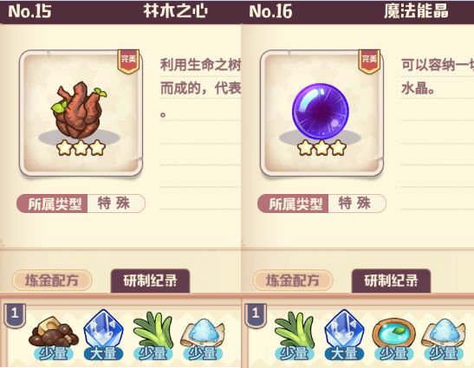Viewport: 474px width, 368px height.
Task: Click the 所属类型 特殊 label under 林木之心
Action: point(81,203)
